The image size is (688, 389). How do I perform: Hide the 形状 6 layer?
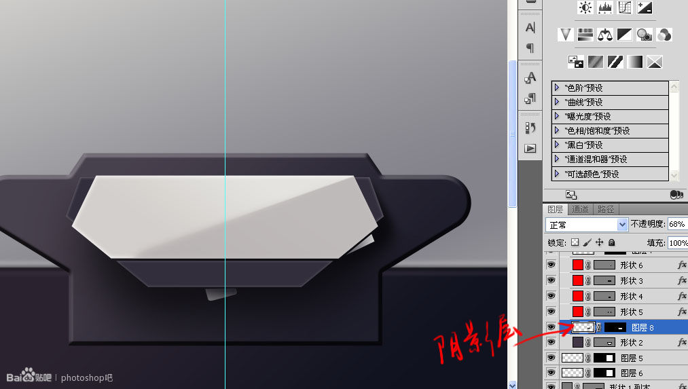click(x=551, y=265)
